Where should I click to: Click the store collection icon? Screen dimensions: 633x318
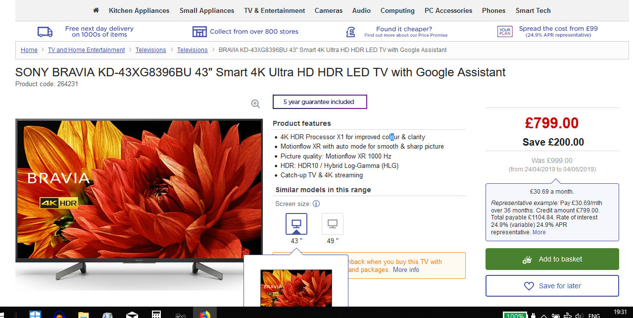pyautogui.click(x=199, y=32)
